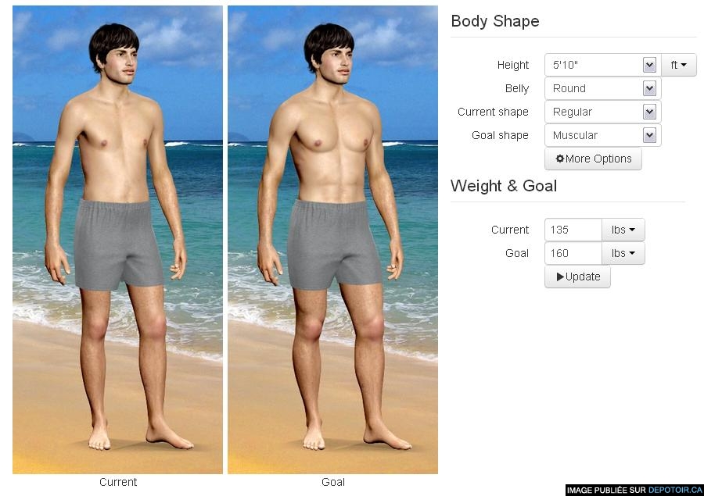This screenshot has height=496, width=704.
Task: Focus the Goal weight field showing 160
Action: coord(573,253)
